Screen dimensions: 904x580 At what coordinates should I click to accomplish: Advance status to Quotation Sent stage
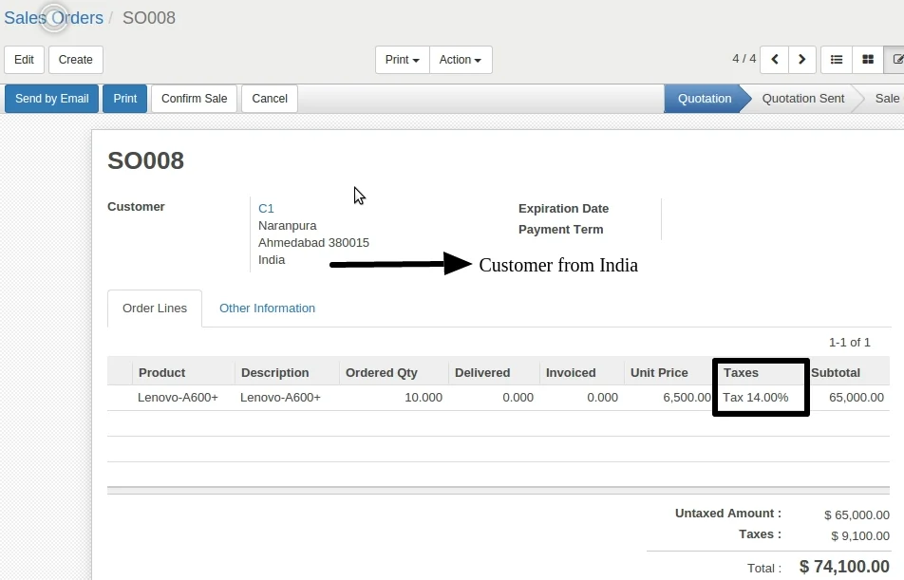pyautogui.click(x=802, y=98)
